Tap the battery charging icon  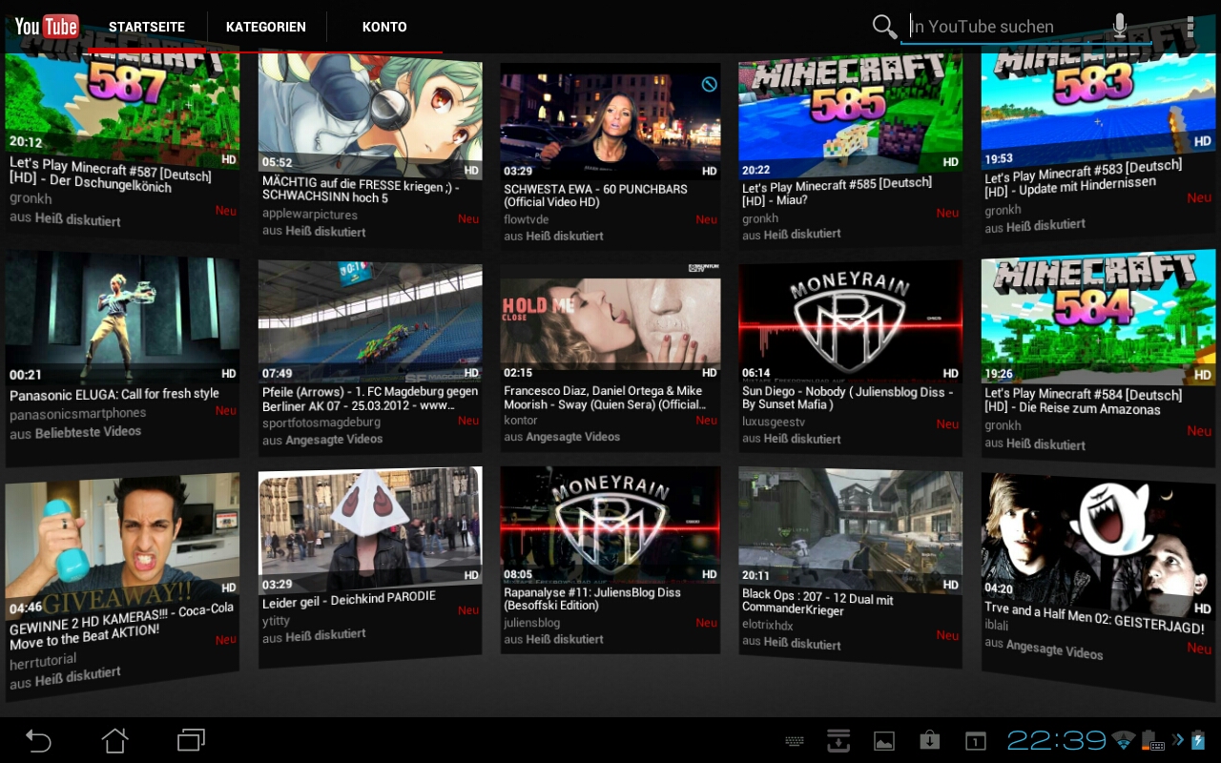(1198, 740)
